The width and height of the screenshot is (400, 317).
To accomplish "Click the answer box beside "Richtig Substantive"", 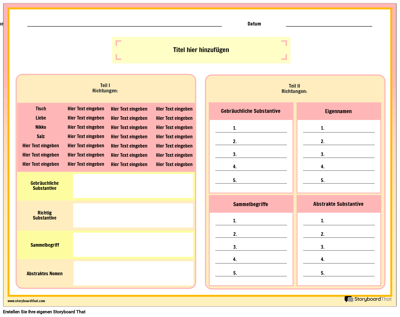I will click(x=133, y=215).
